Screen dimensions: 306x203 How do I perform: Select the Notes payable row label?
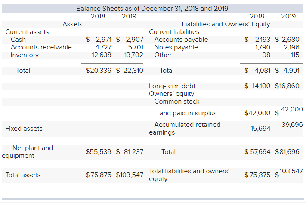(x=176, y=47)
